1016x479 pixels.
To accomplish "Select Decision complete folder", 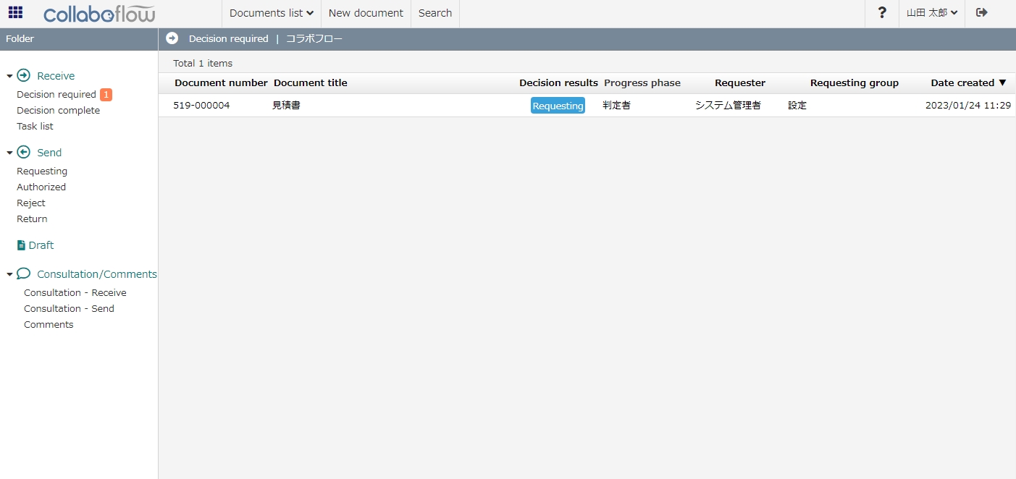I will 59,111.
